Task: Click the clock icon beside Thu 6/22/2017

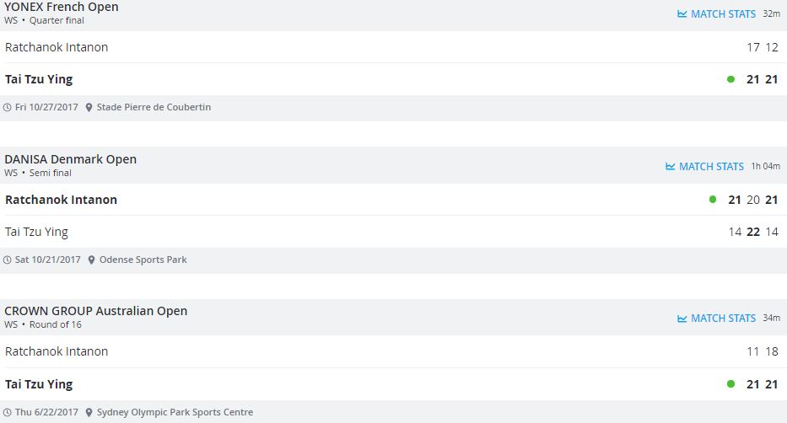Action: (8, 413)
